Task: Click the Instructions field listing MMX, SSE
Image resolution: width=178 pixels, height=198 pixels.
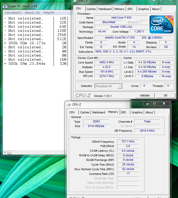Action: 134,51
